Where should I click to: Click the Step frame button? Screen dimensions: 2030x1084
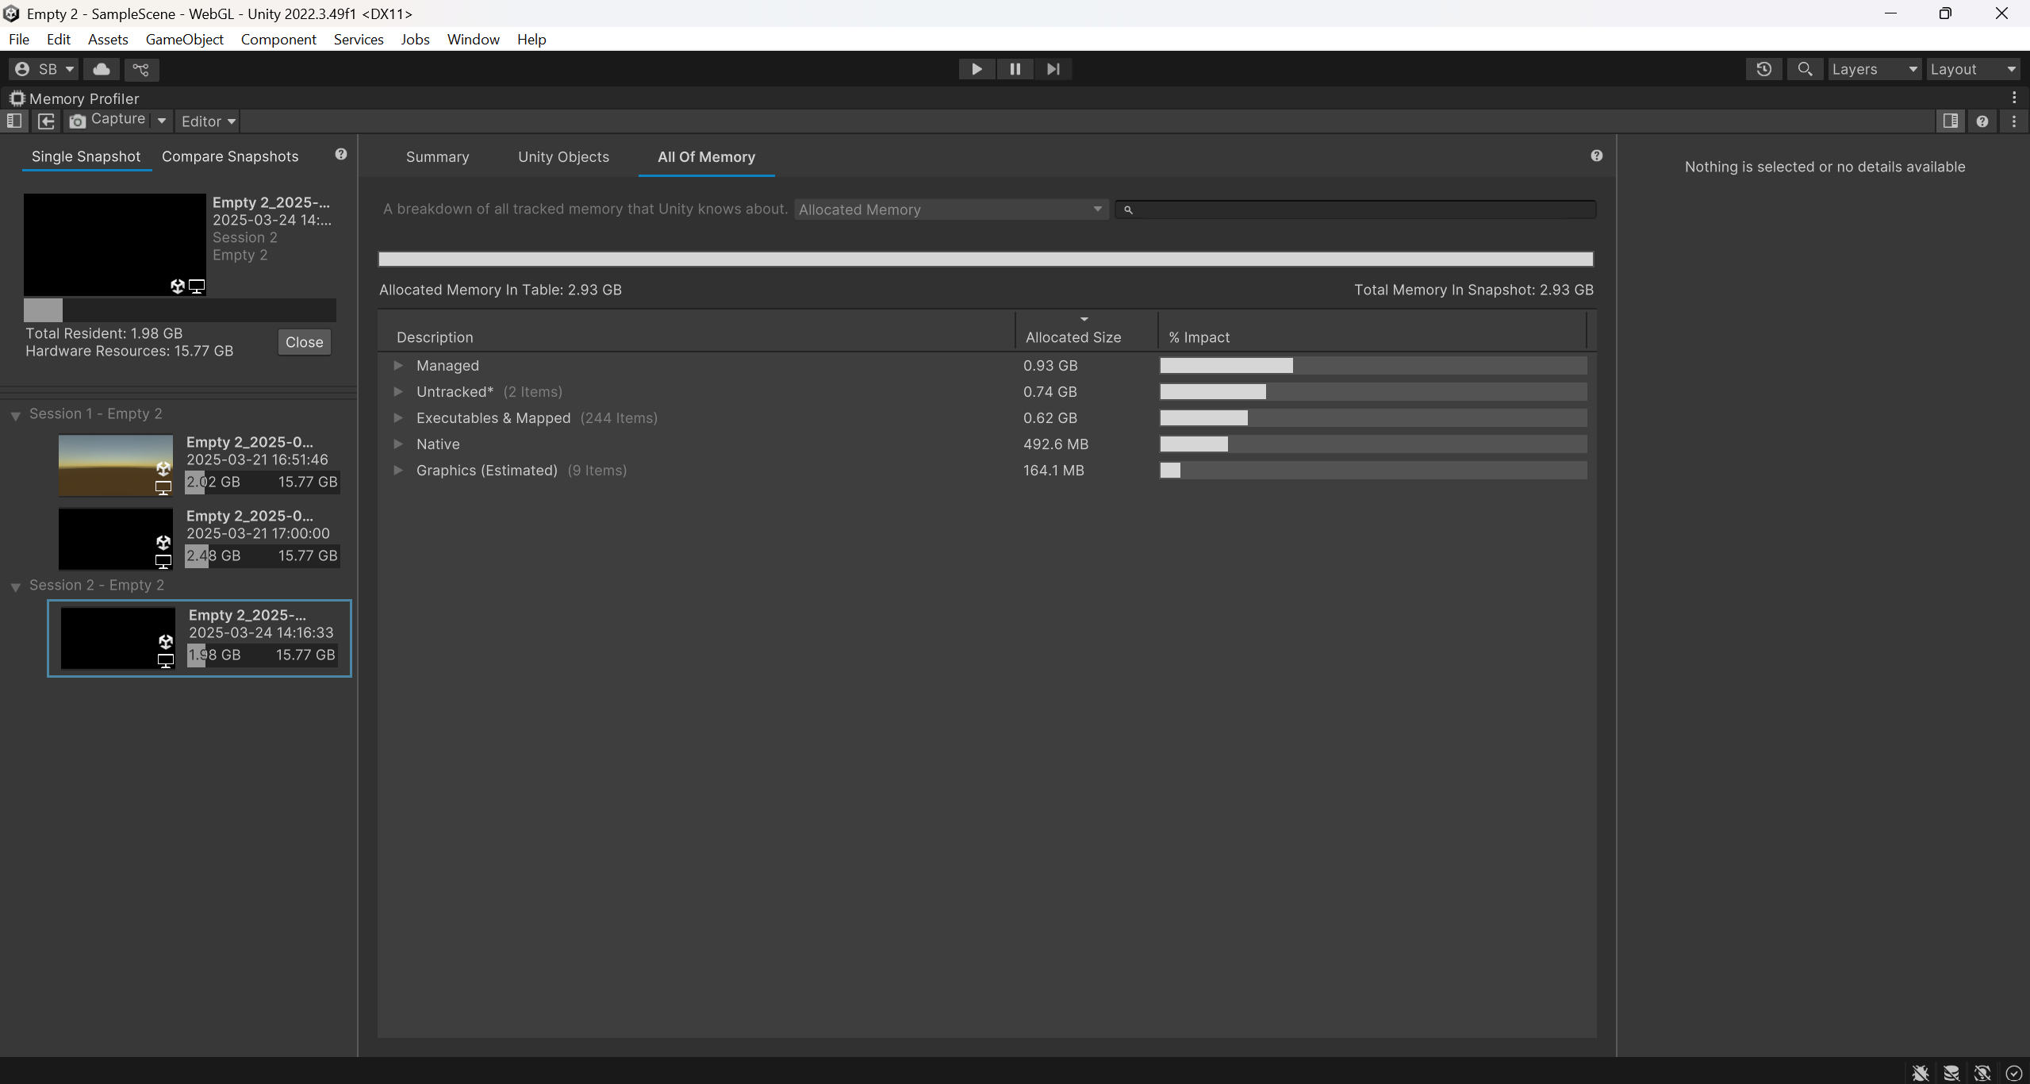pyautogui.click(x=1053, y=69)
